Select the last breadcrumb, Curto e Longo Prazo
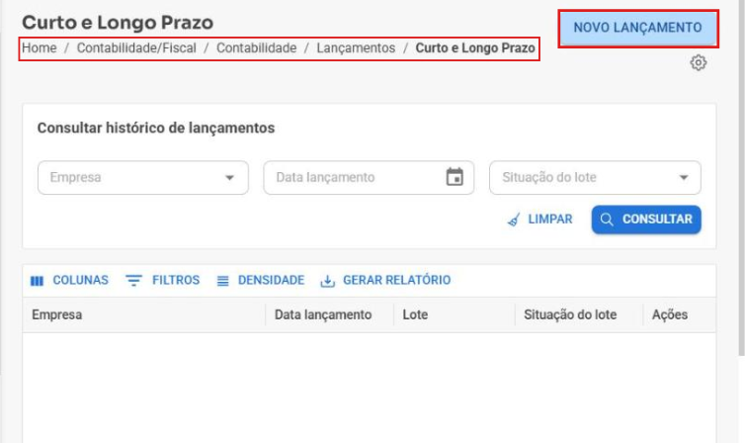The height and width of the screenshot is (443, 745). tap(475, 48)
